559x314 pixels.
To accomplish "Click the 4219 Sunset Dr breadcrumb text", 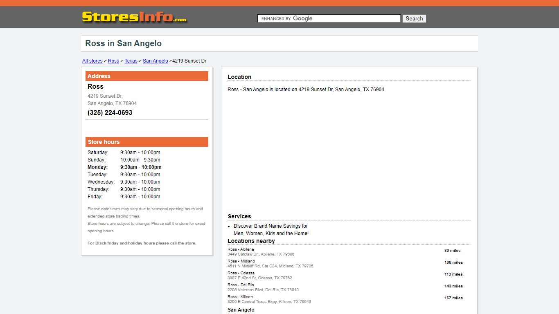I will tap(189, 61).
